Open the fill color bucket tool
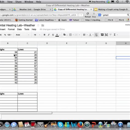 coord(65,35)
